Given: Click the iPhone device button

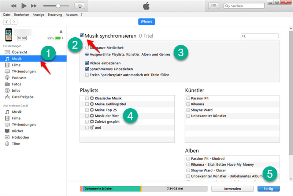Looking at the screenshot, I should 146,22.
